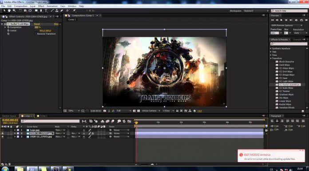
Task: Select the Eraser tool
Action: tap(61, 11)
